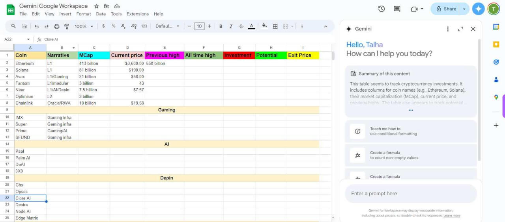The height and width of the screenshot is (222, 505).
Task: Increase decimal places
Action: (x=134, y=26)
